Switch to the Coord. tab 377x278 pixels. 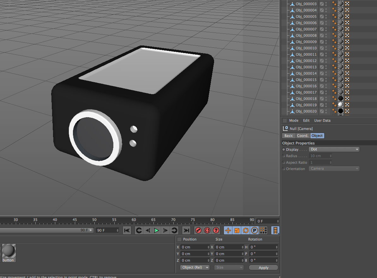pyautogui.click(x=302, y=136)
